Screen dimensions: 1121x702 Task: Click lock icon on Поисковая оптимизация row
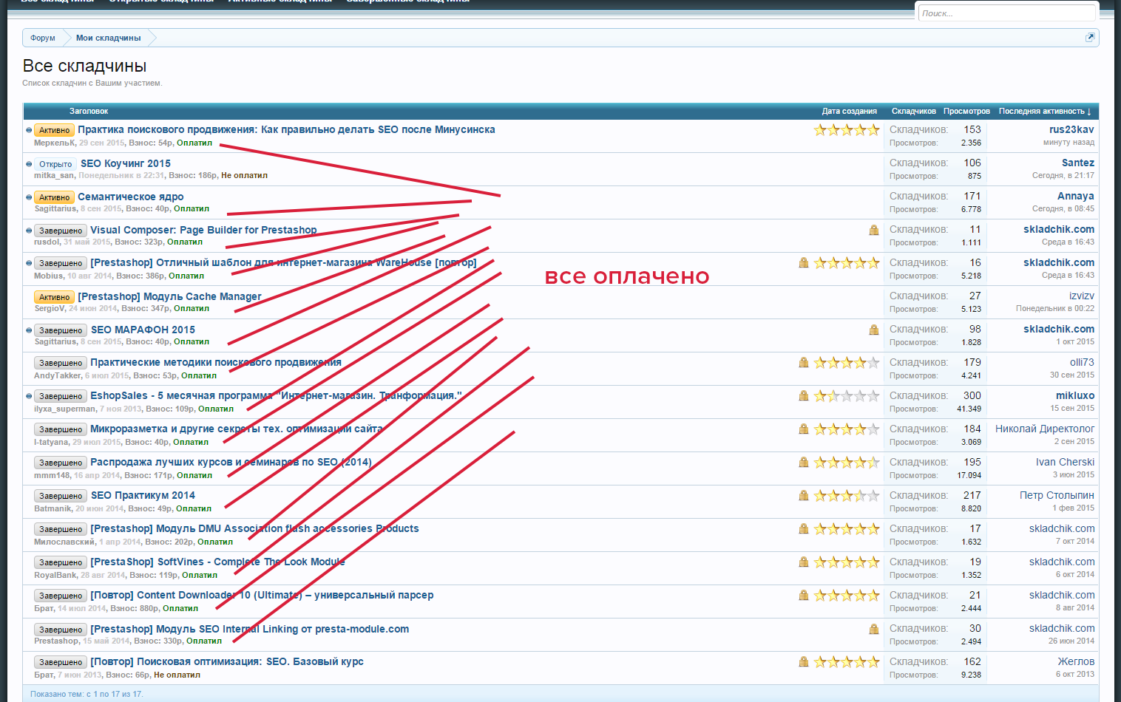[804, 661]
